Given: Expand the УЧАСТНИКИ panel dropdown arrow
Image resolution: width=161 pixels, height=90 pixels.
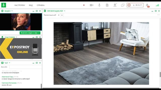Looking at the screenshot, I should [x=16, y=37].
